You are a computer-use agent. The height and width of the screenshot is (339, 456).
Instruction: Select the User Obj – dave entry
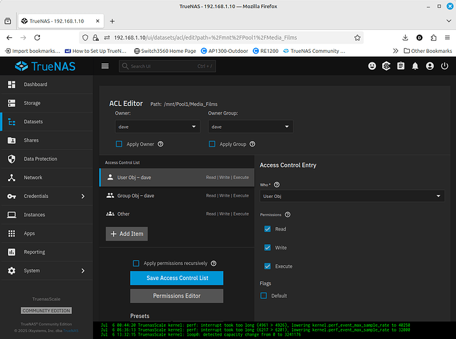point(177,177)
